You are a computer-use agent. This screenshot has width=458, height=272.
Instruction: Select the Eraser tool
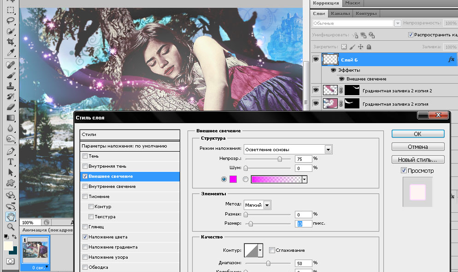[x=11, y=107]
